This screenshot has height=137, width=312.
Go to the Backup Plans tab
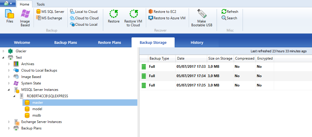66,42
